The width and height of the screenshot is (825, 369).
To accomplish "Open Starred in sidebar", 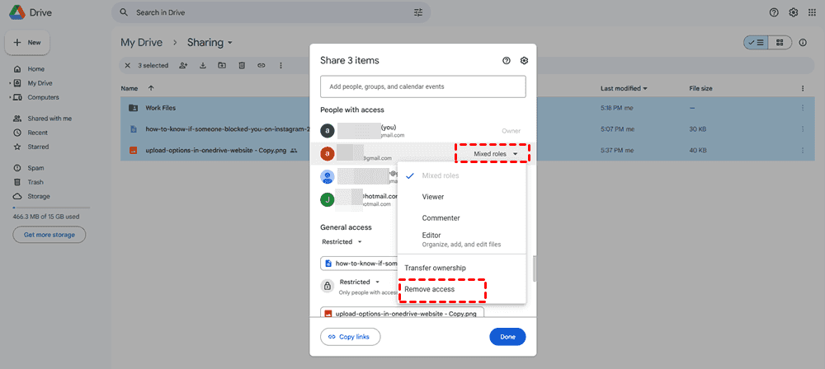I will [38, 147].
